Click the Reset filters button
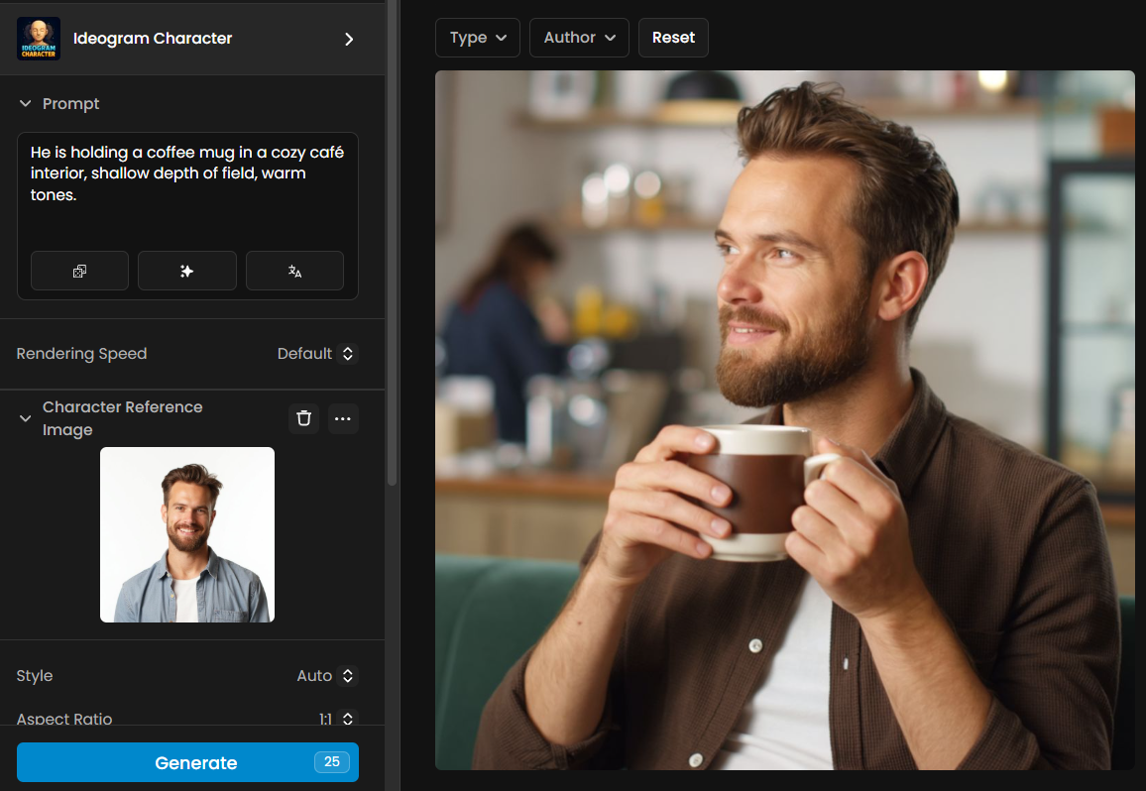 point(673,38)
